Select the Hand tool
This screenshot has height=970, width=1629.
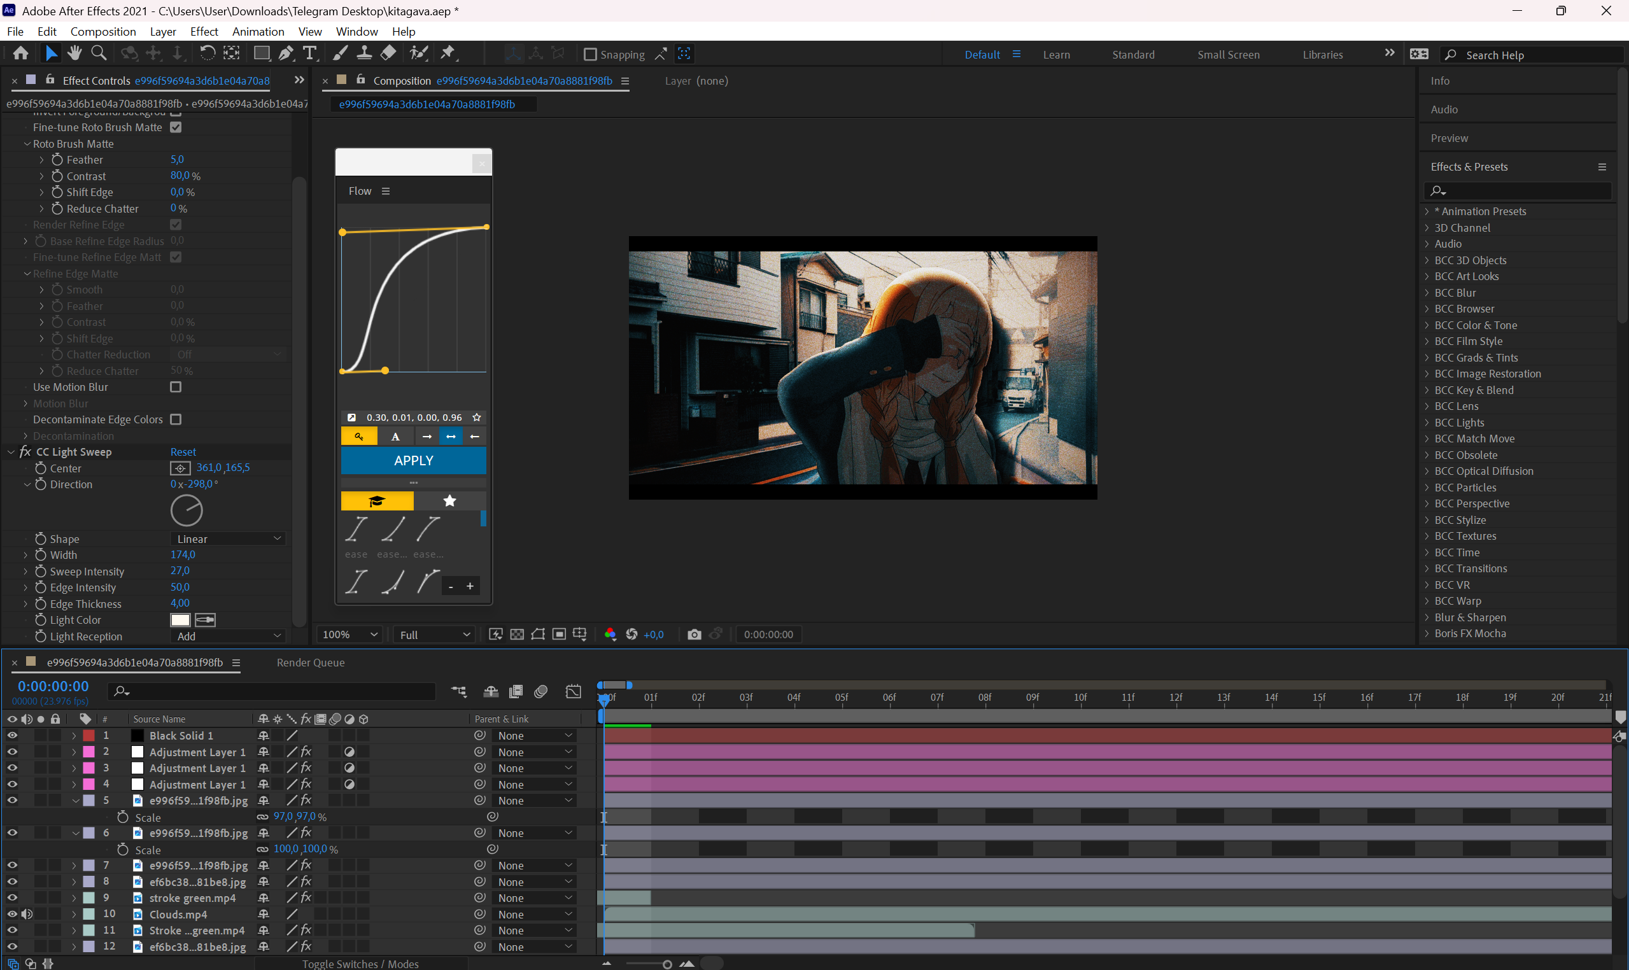tap(75, 53)
